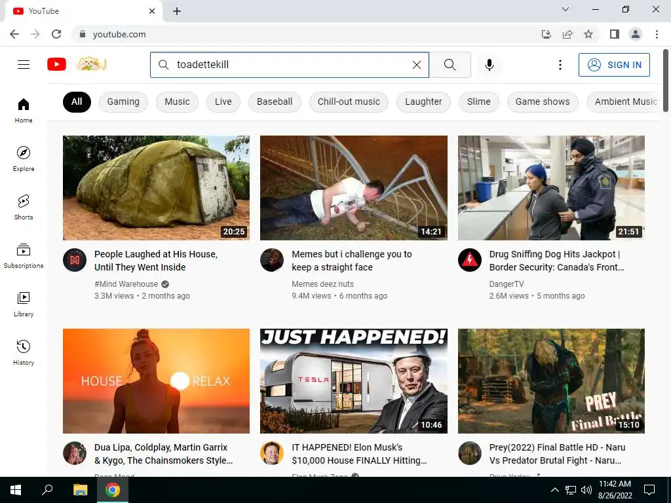This screenshot has width=671, height=503.
Task: Click the #Mind Warehouse channel avatar
Action: coord(75,260)
